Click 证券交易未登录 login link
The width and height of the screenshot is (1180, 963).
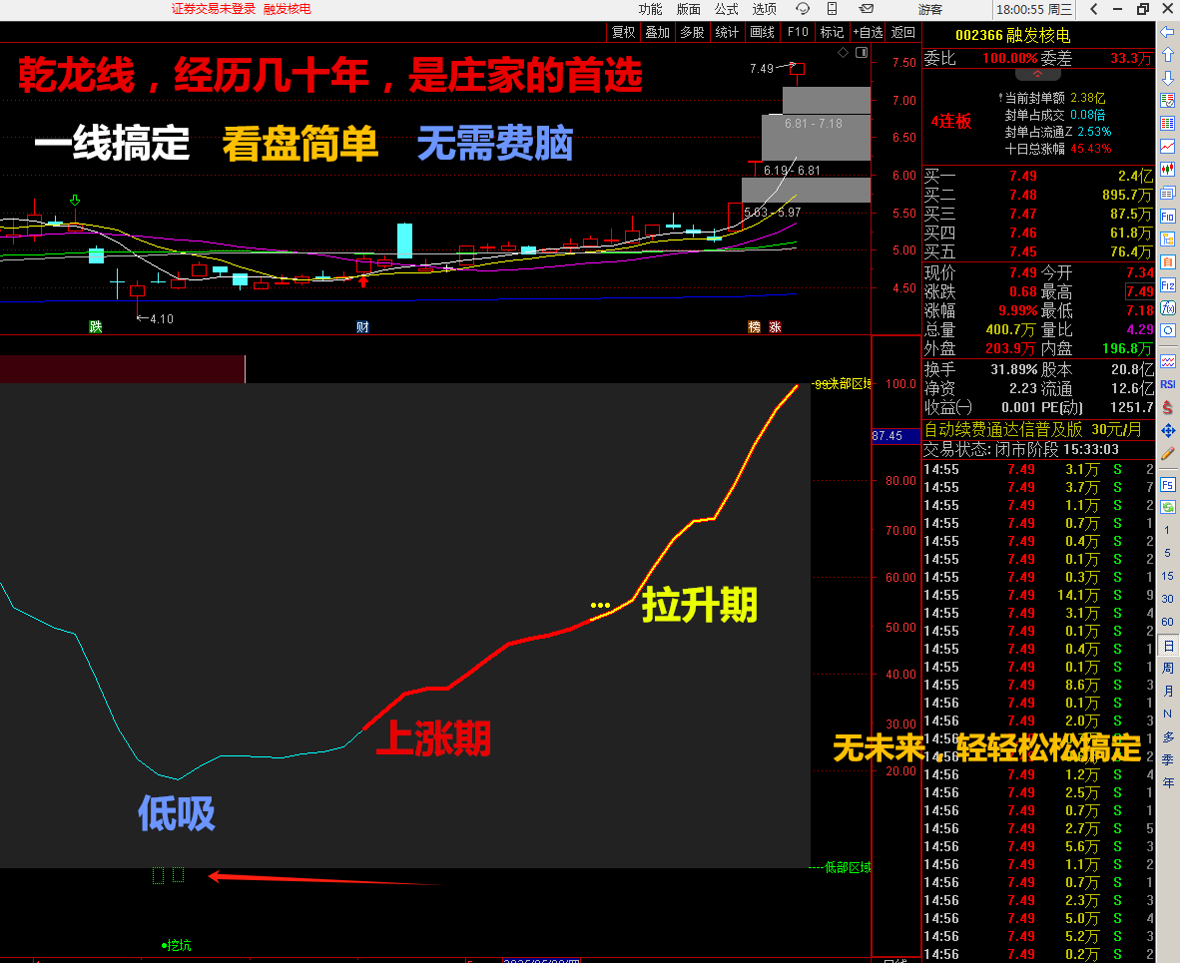point(213,9)
